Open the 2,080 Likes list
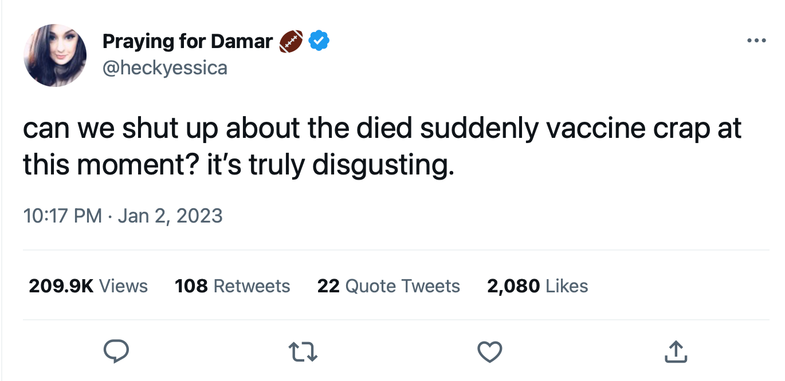 tap(537, 285)
